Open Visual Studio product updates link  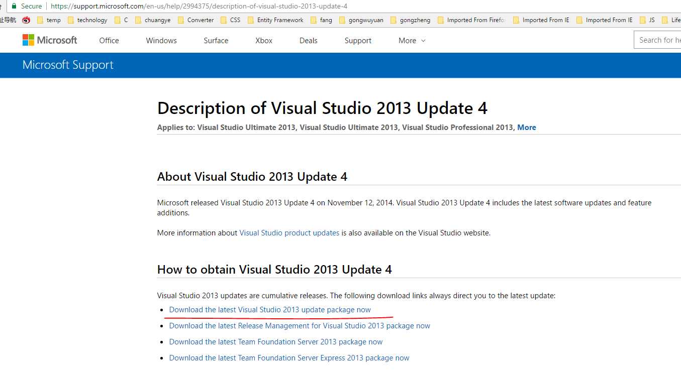tap(289, 233)
